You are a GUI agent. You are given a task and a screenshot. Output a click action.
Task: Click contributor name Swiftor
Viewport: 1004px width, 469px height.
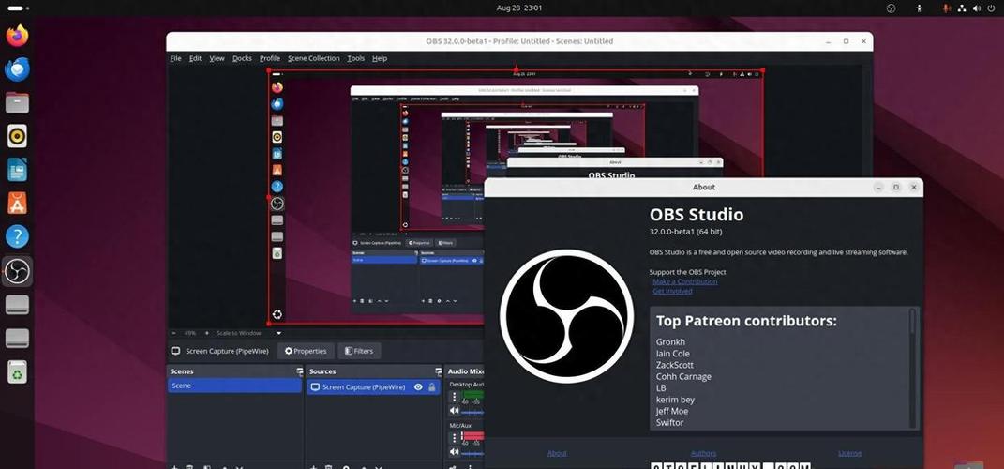[669, 423]
